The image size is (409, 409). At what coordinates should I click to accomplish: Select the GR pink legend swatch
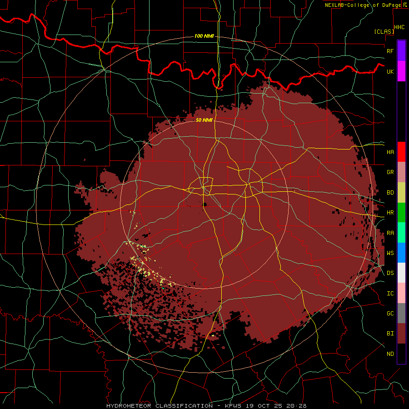[x=401, y=172]
